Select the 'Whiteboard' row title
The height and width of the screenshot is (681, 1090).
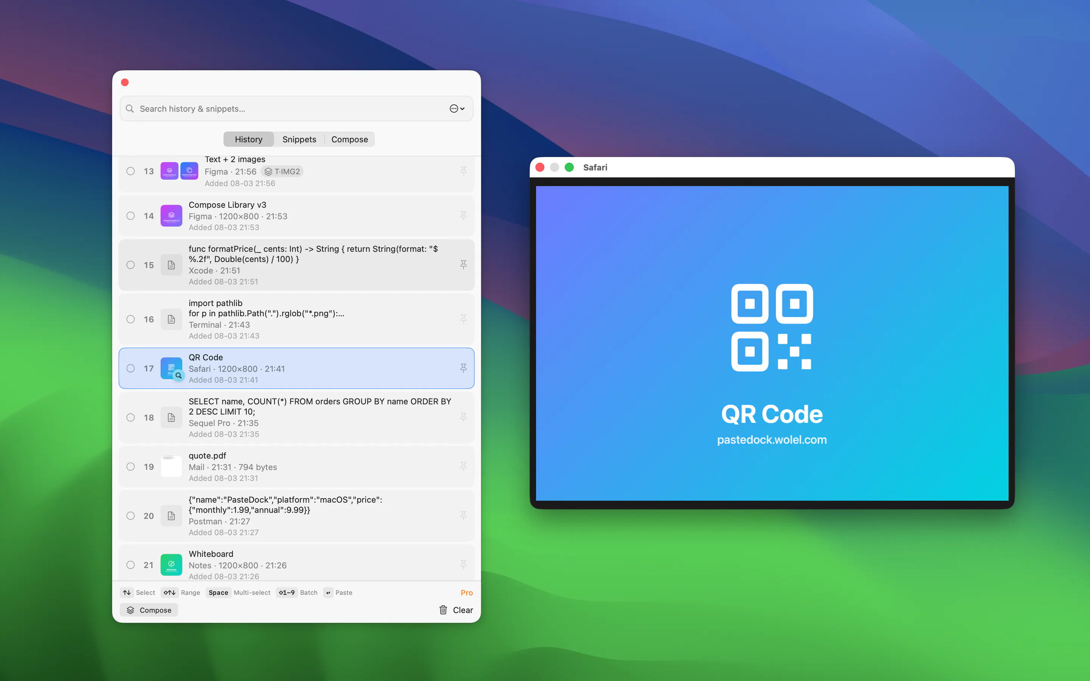pyautogui.click(x=211, y=554)
